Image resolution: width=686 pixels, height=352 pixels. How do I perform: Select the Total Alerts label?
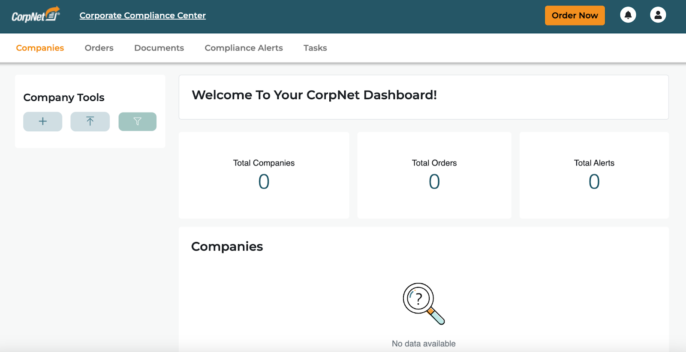[594, 163]
